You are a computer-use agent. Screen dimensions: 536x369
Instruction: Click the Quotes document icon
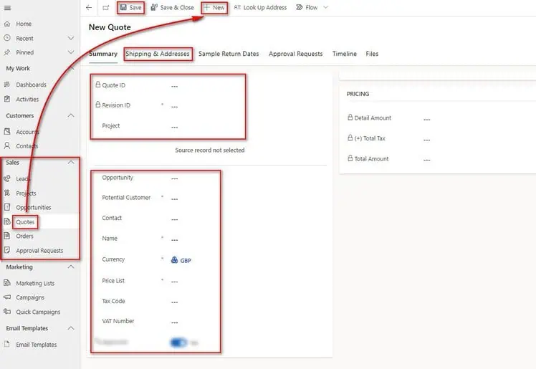pos(7,221)
